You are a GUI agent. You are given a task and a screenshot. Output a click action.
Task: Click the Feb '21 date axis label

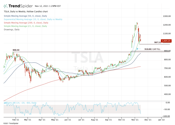[x=16, y=120]
